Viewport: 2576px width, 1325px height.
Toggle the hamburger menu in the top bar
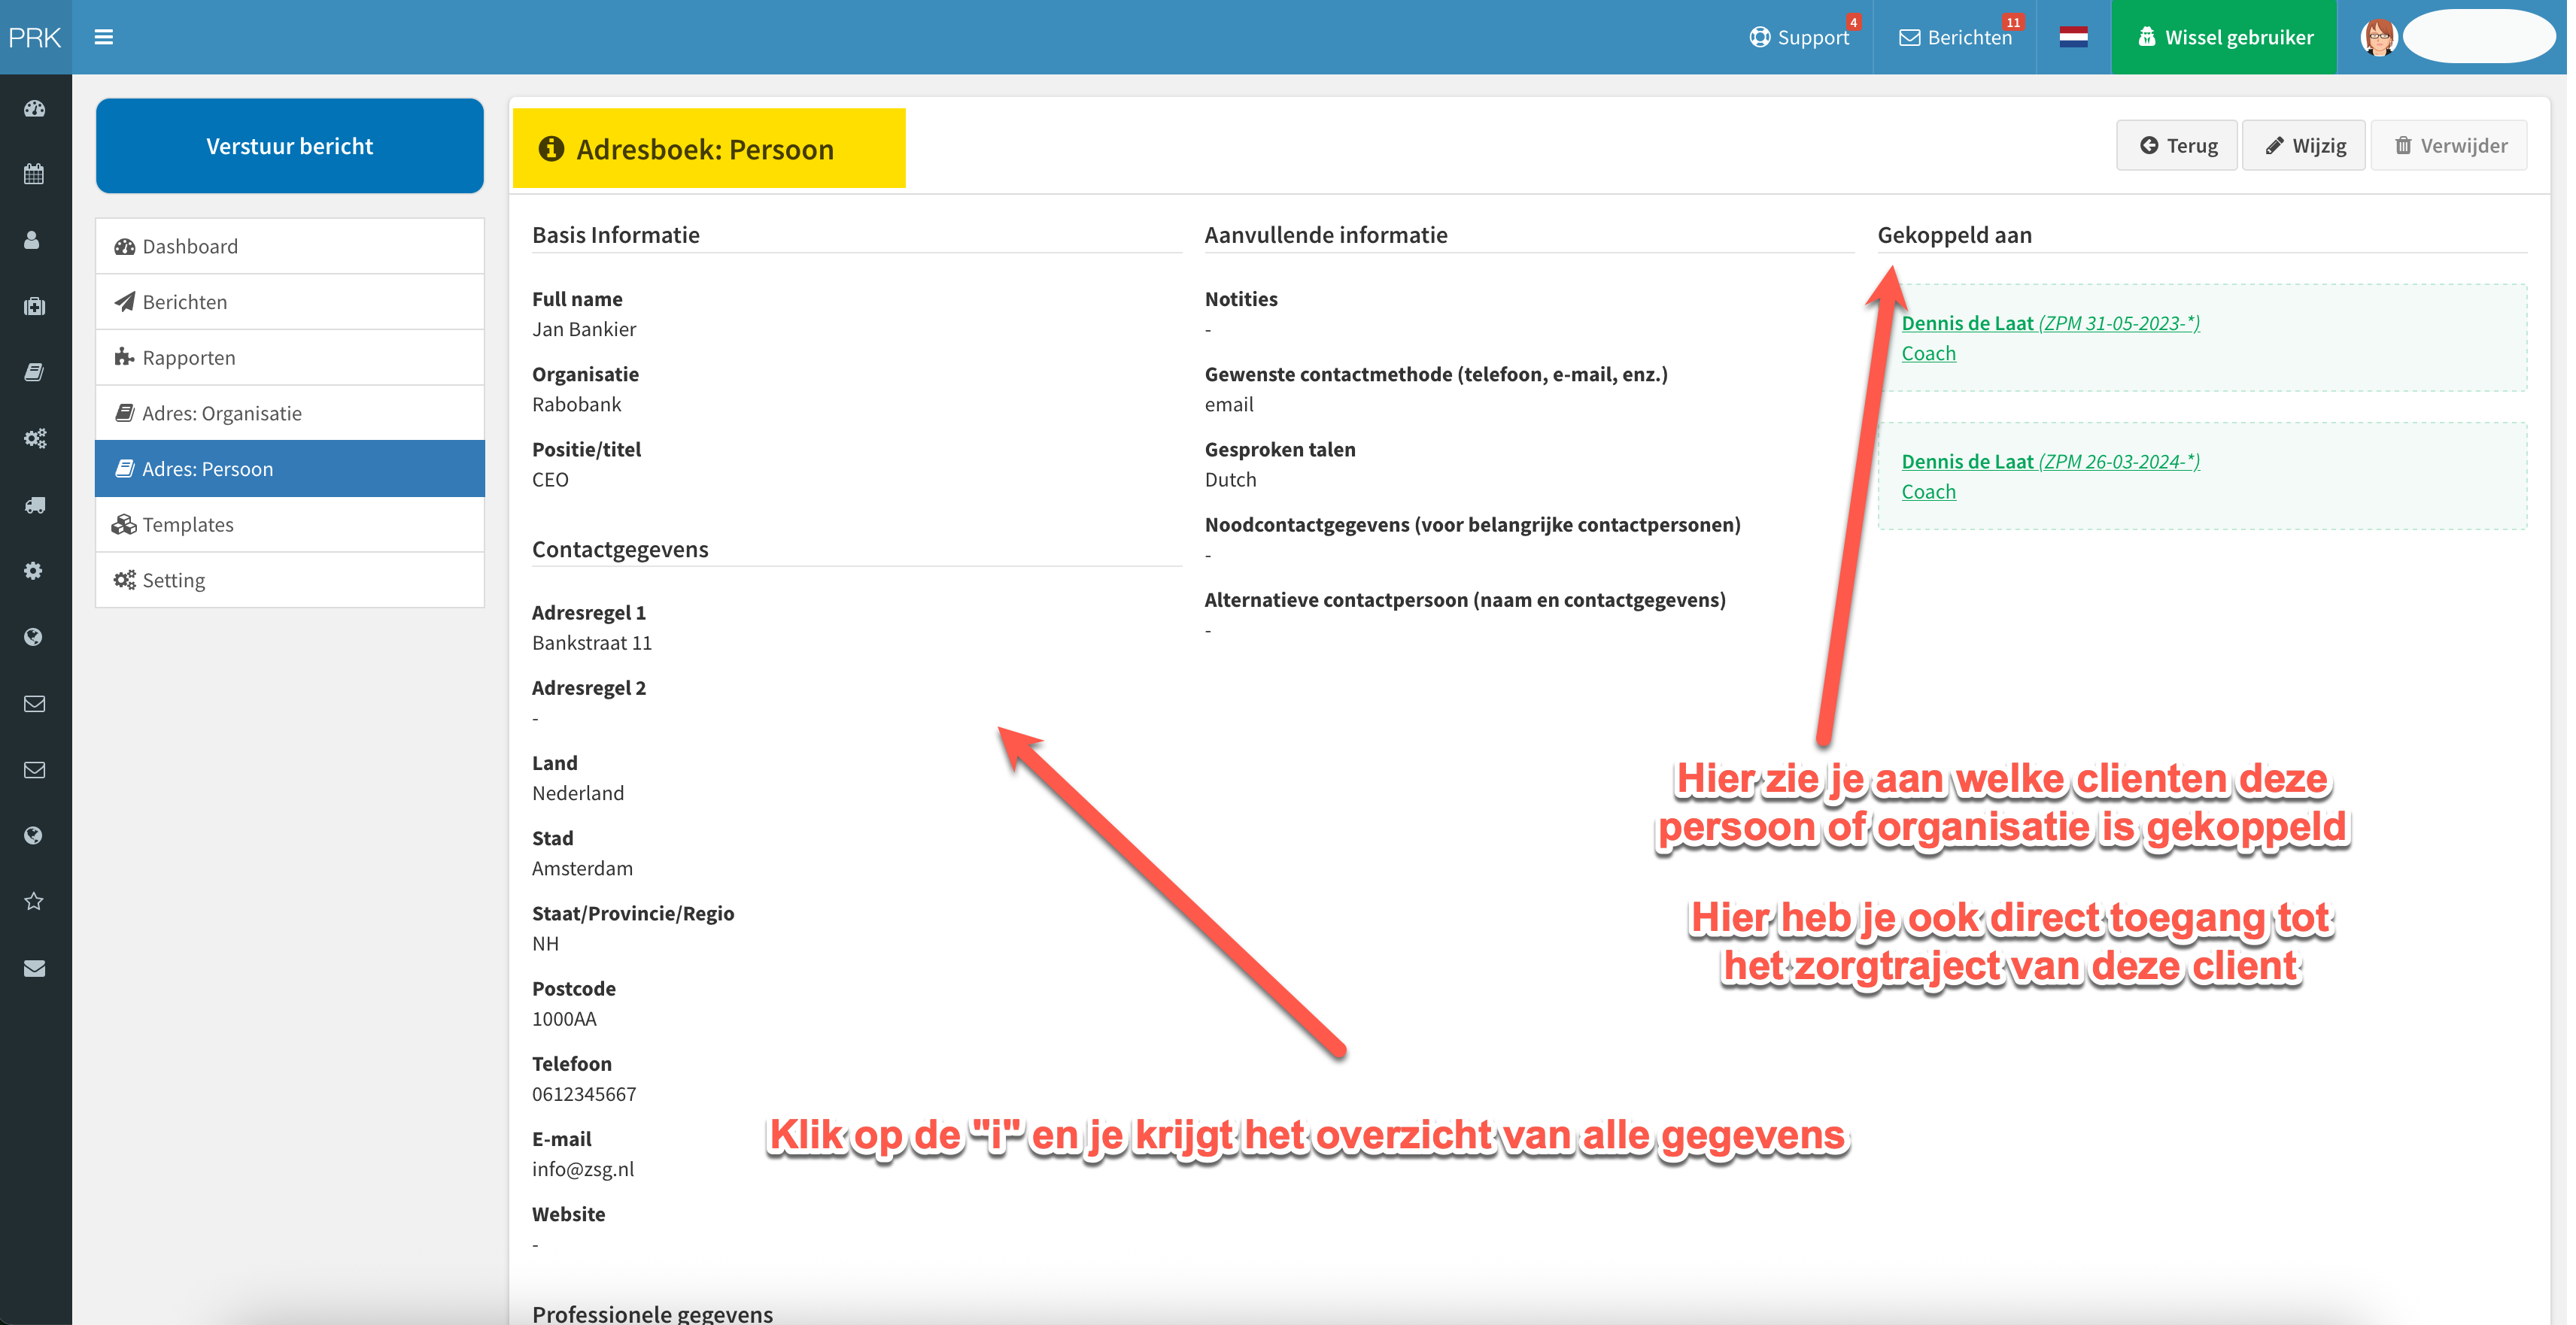[x=104, y=37]
